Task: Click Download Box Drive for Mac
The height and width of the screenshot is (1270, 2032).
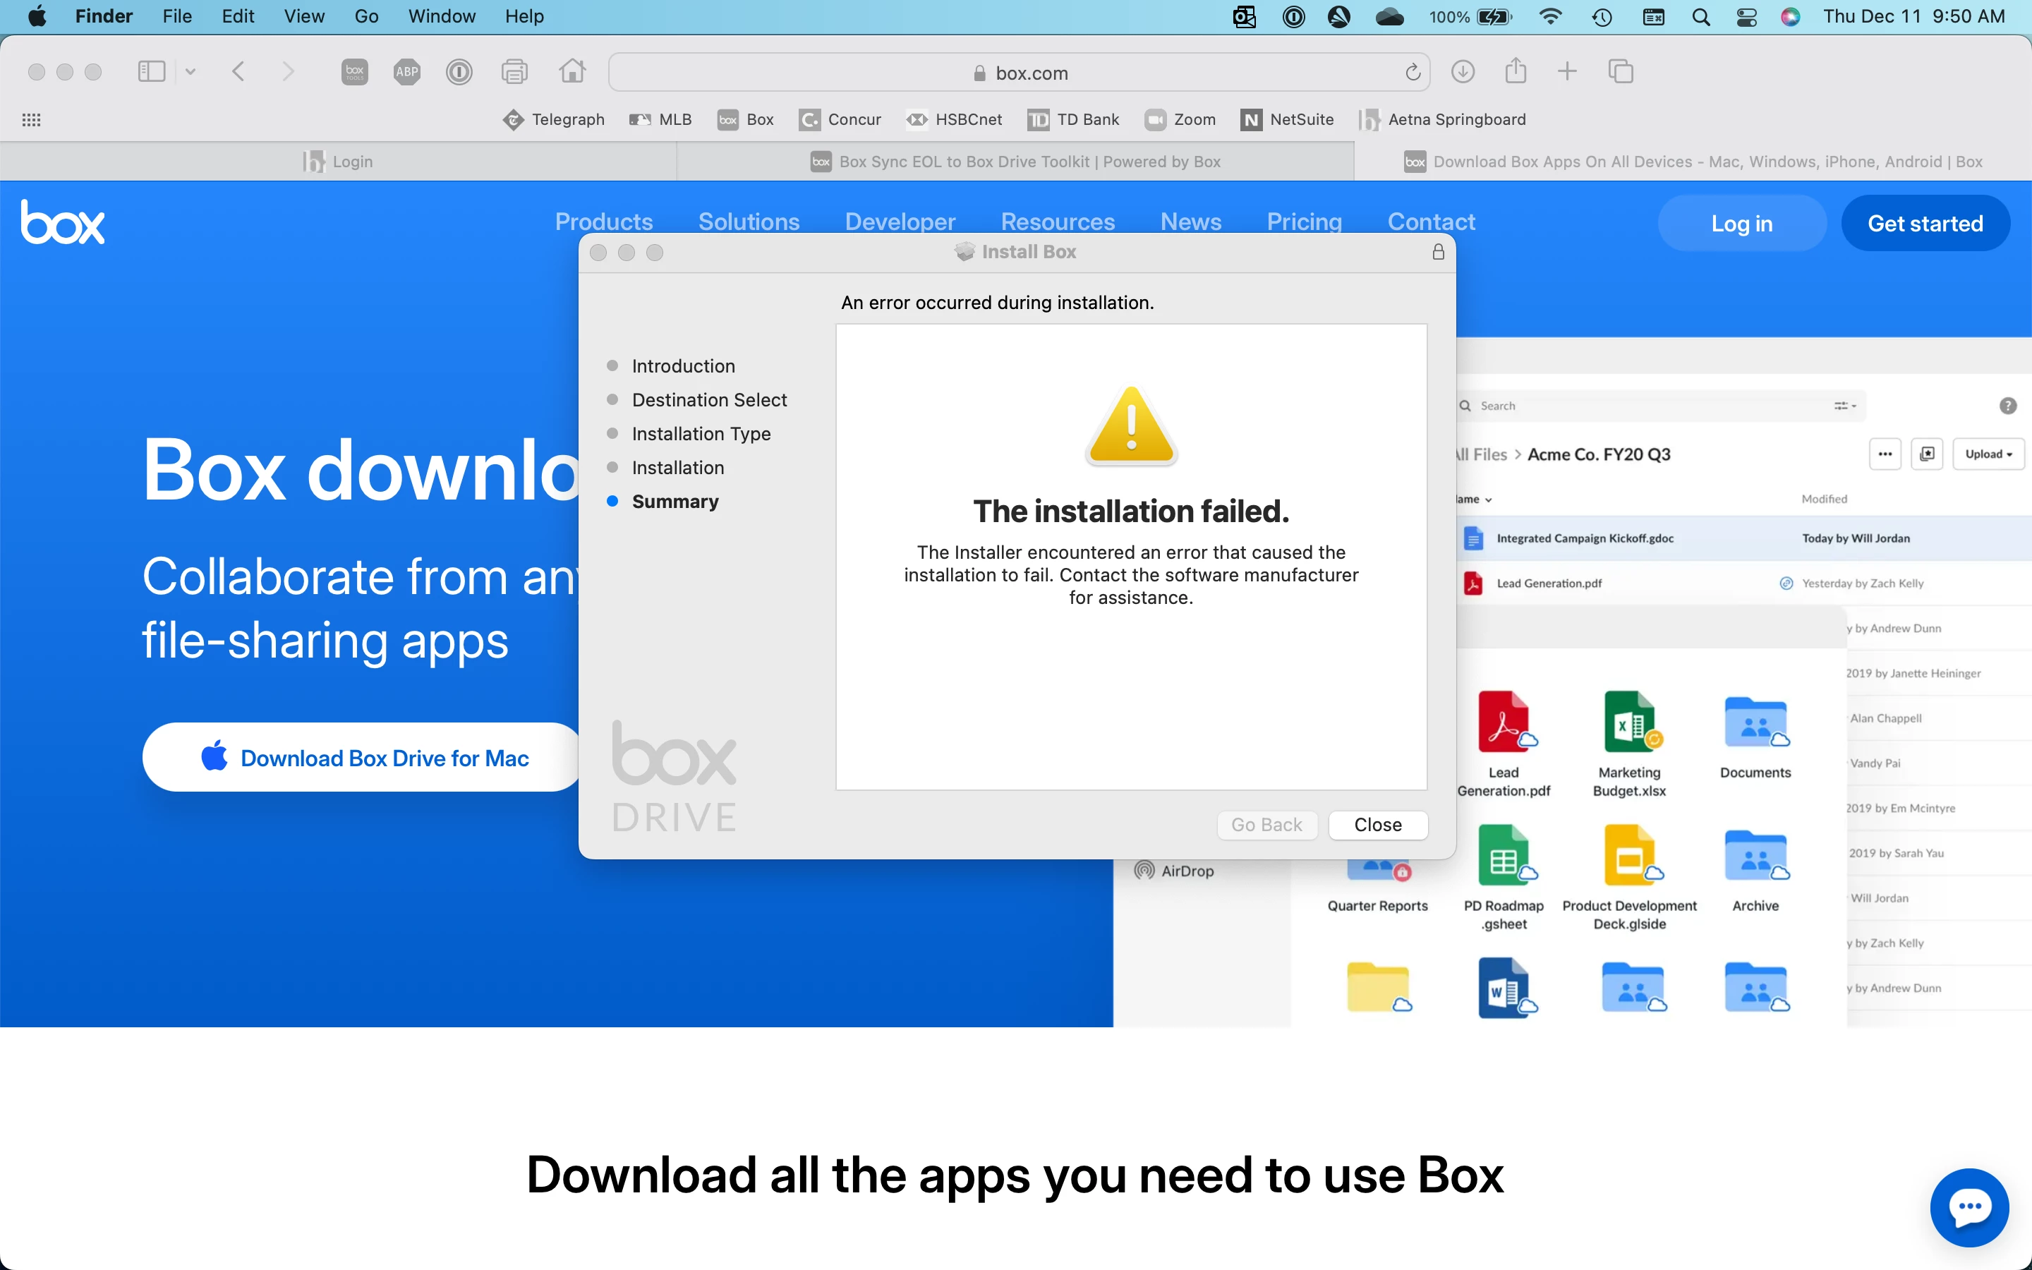Action: (x=364, y=758)
